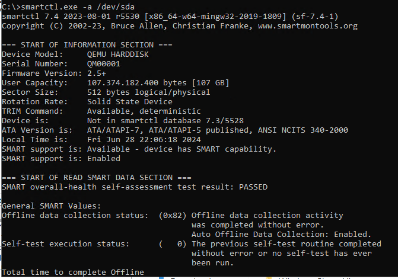Viewport: 398px width, 279px height.
Task: Click the Serial Number value QM00001
Action: click(104, 64)
